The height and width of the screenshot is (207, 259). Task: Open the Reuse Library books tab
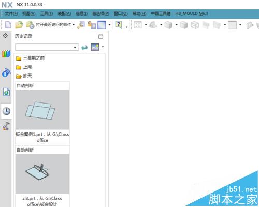[x=6, y=54]
